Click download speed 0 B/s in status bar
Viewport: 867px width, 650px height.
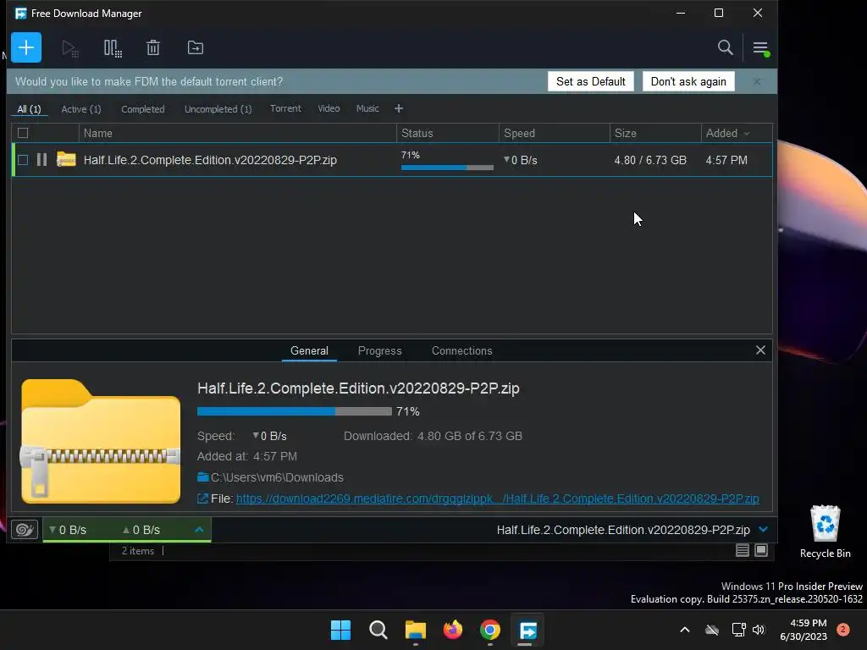click(x=68, y=530)
